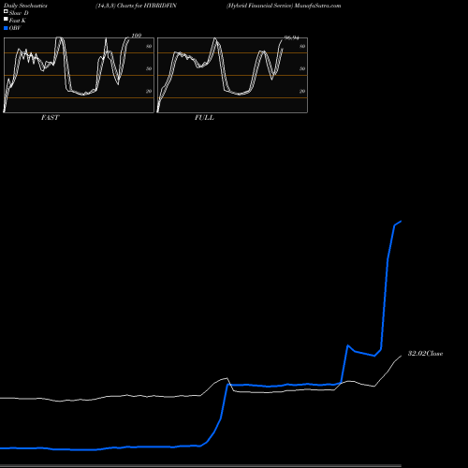This screenshot has width=468, height=468.
Task: Click the '50' axis label in FULL chart
Action: point(302,68)
